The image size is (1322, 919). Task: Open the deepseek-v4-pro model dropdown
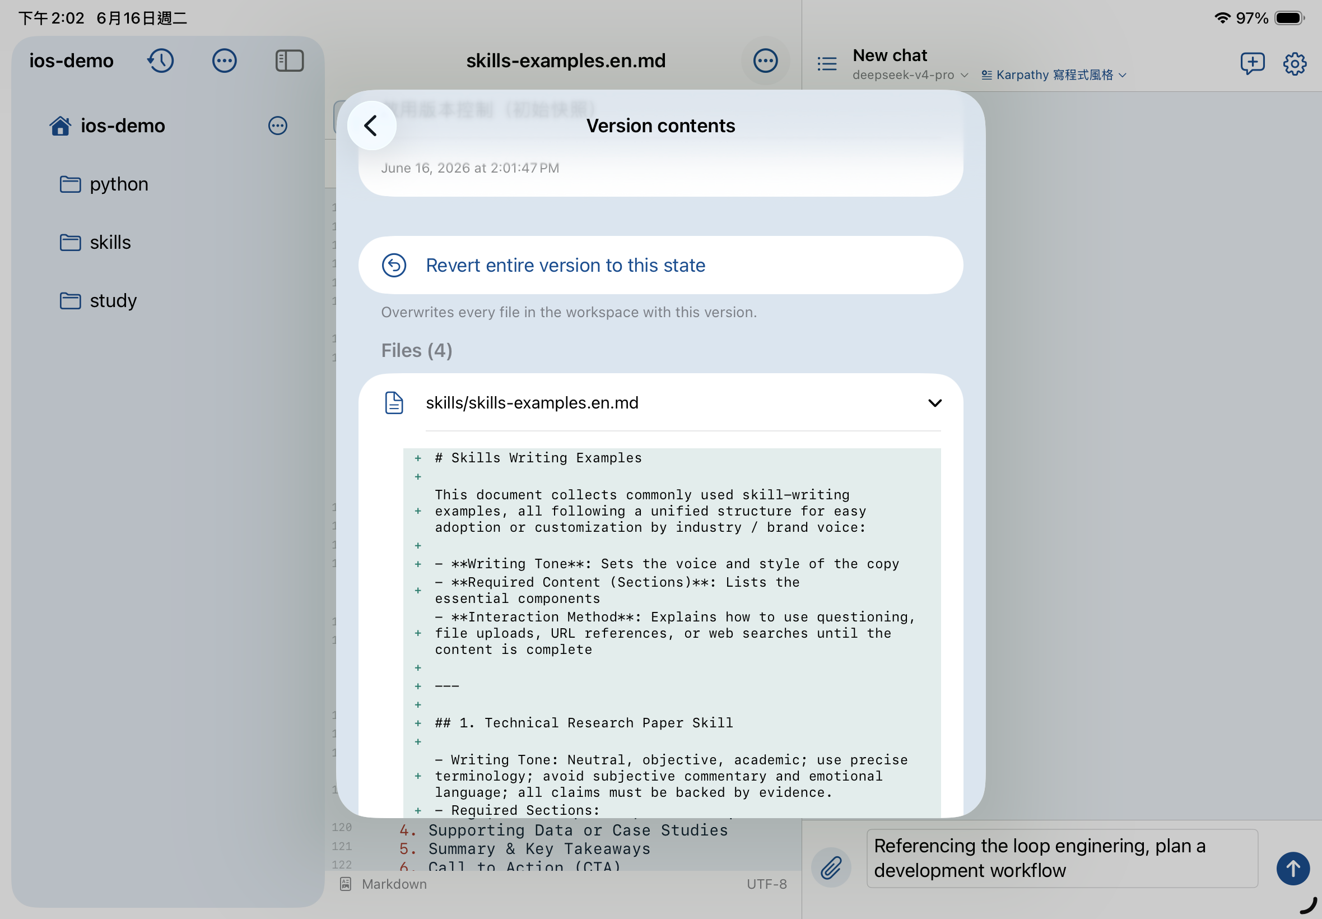(x=910, y=75)
